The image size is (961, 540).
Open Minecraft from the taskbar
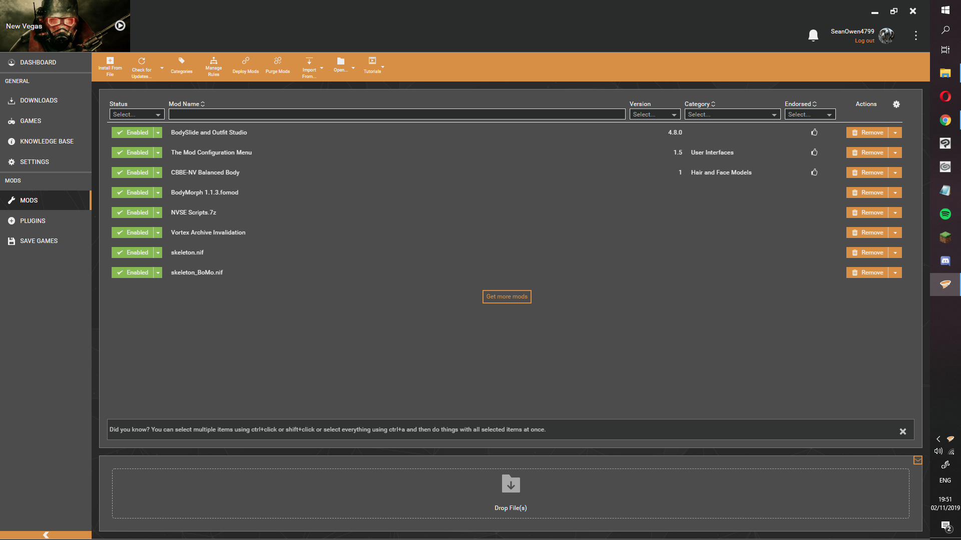[945, 237]
